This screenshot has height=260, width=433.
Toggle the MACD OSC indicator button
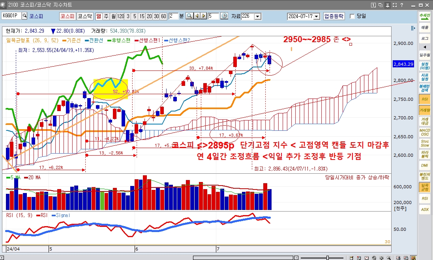[x=424, y=132]
